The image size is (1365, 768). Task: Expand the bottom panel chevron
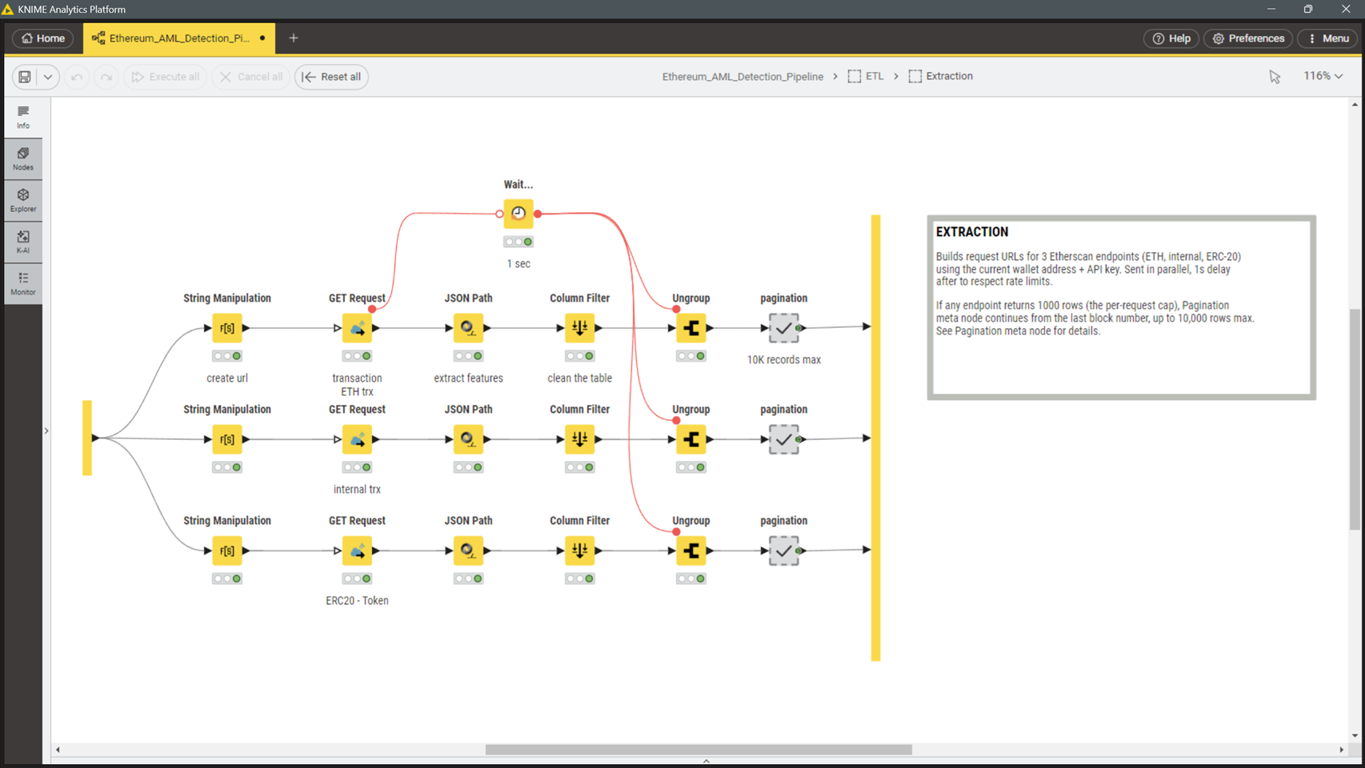(x=706, y=761)
